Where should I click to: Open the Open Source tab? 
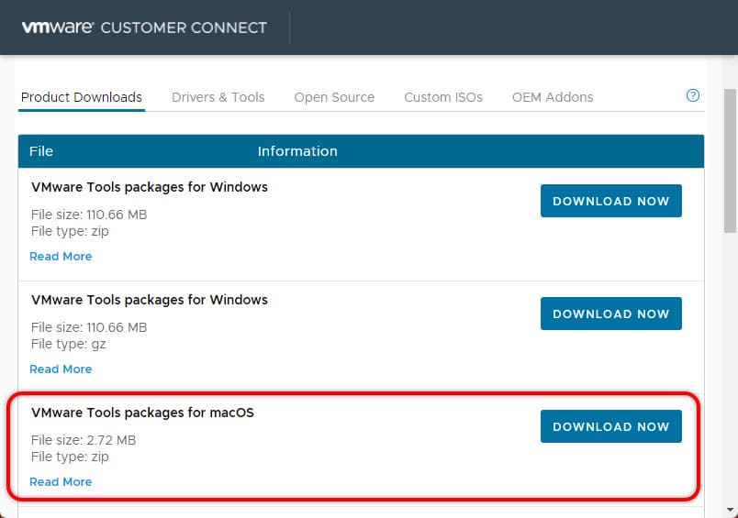334,97
